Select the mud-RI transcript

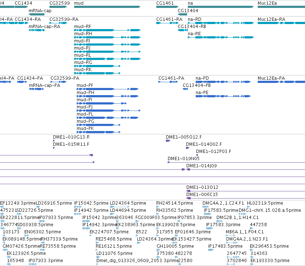point(107,45)
